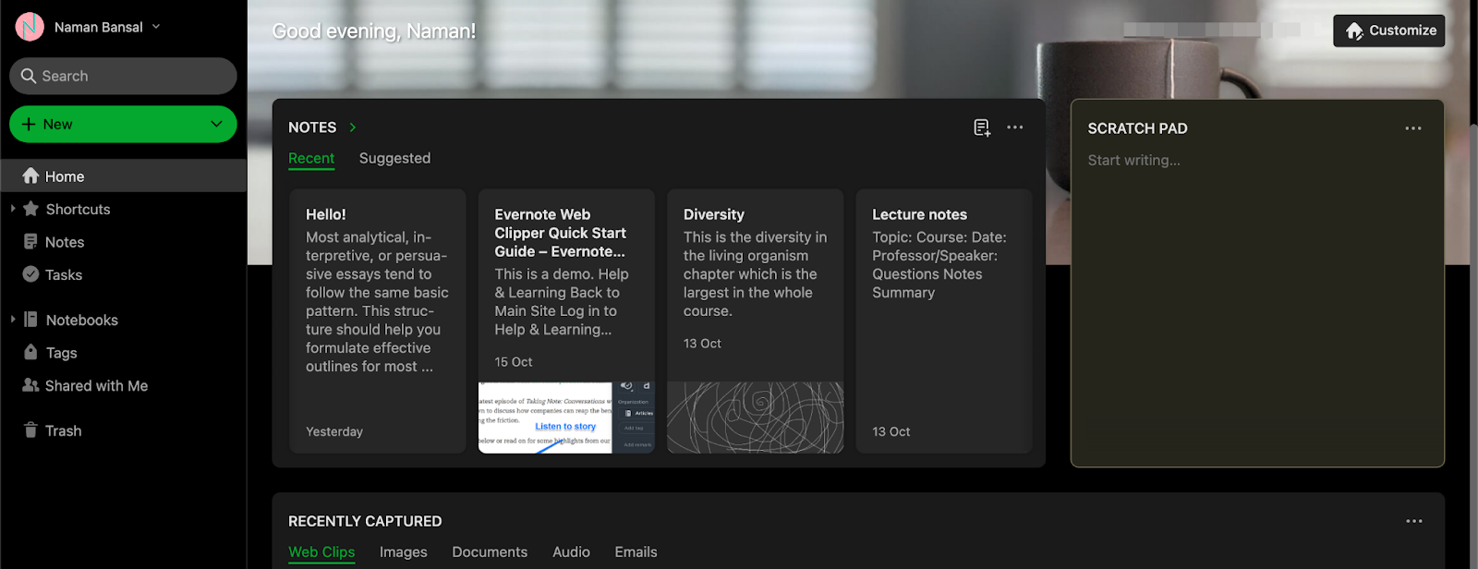Open the Diversity note card

[756, 321]
